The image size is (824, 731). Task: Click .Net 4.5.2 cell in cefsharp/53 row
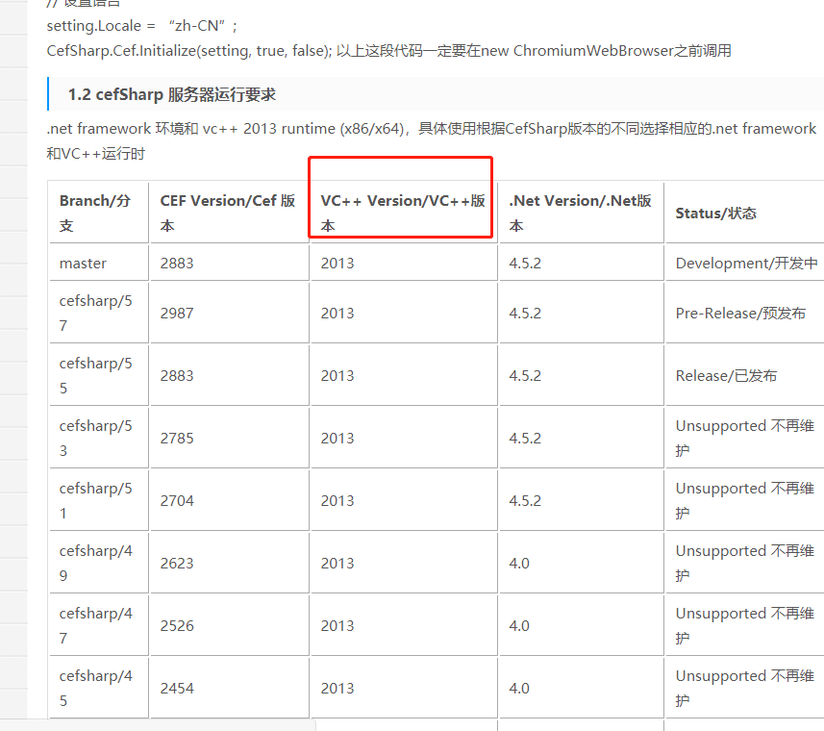tap(581, 438)
